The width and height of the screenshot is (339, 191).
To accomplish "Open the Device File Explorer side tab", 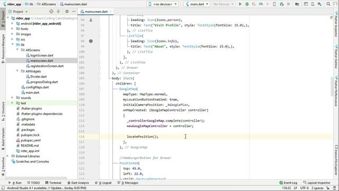I will pos(336,160).
